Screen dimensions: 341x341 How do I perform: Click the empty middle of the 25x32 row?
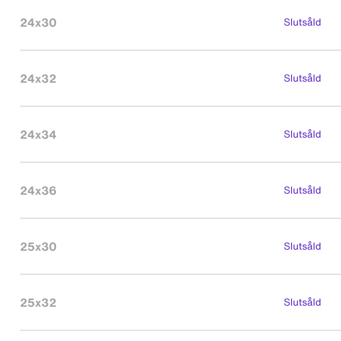170,303
